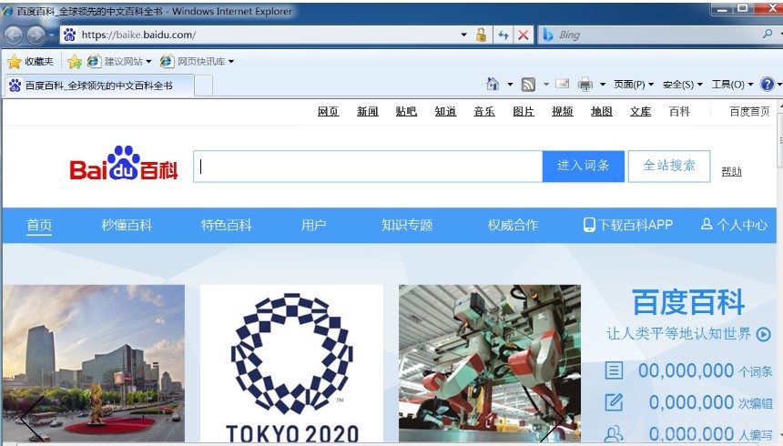783x446 pixels.
Task: Click the browser Back arrow button
Action: pos(14,35)
